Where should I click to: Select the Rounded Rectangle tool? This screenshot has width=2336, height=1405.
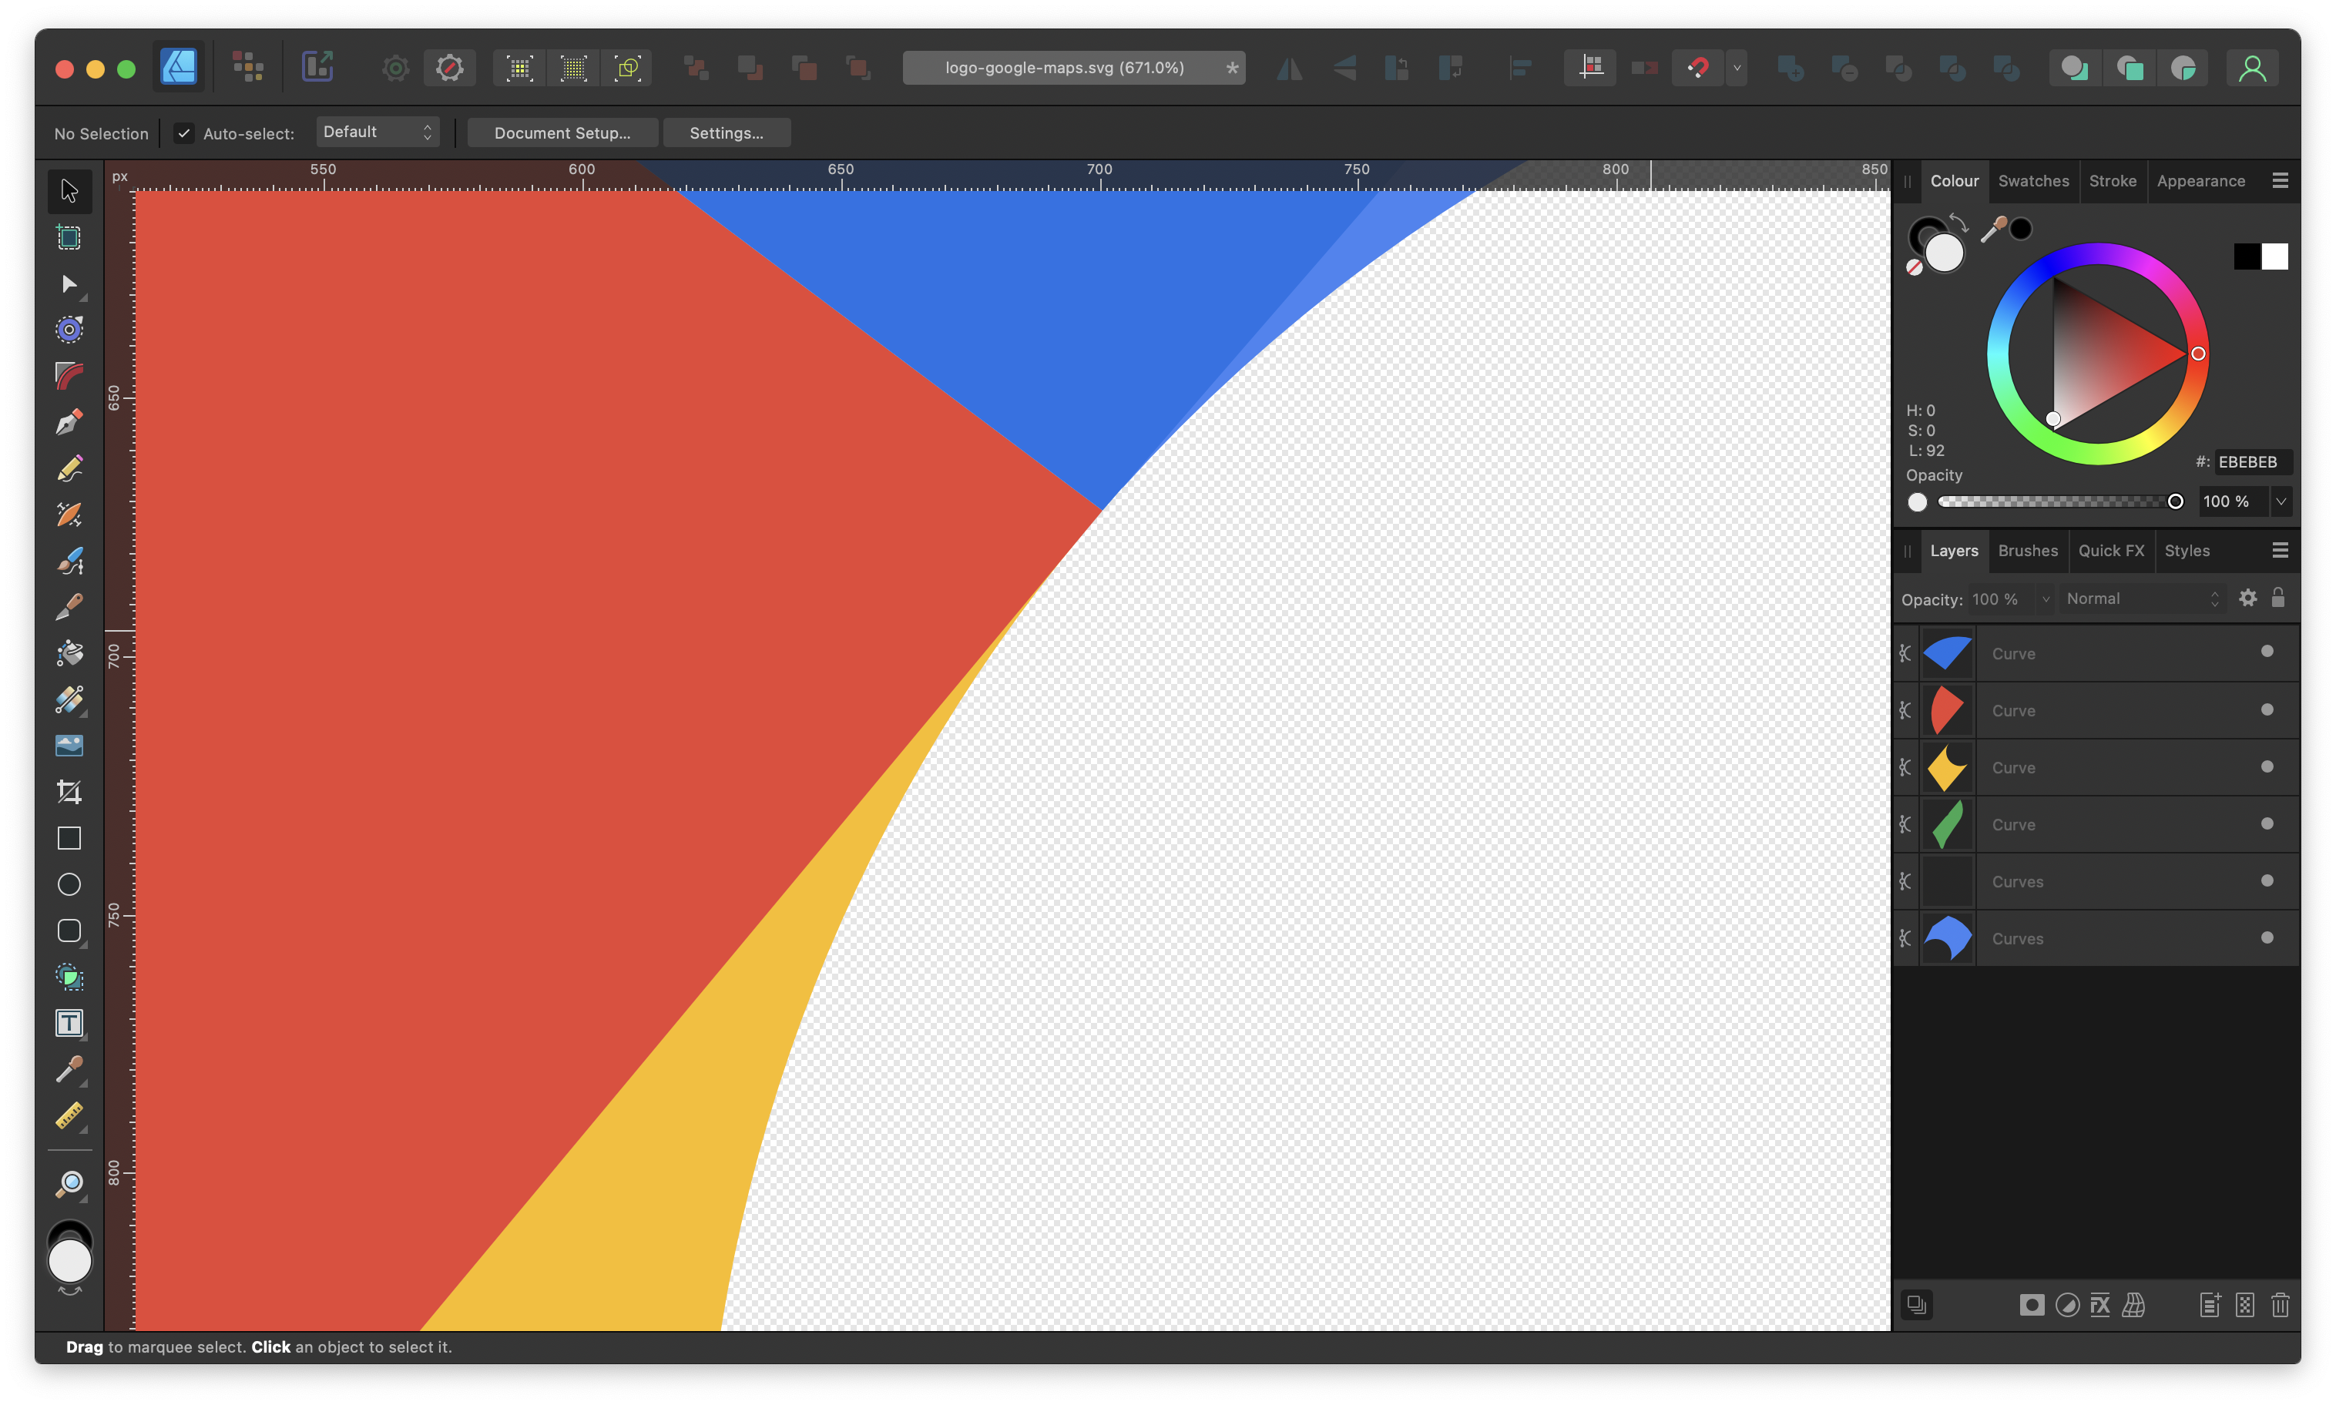(69, 931)
